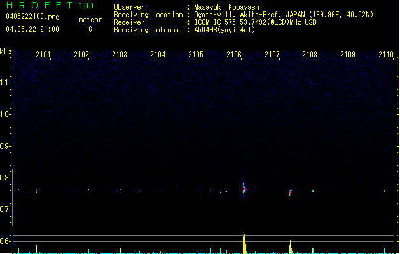This screenshot has width=400, height=254.
Task: Click the 2104 time axis label
Action: point(158,54)
